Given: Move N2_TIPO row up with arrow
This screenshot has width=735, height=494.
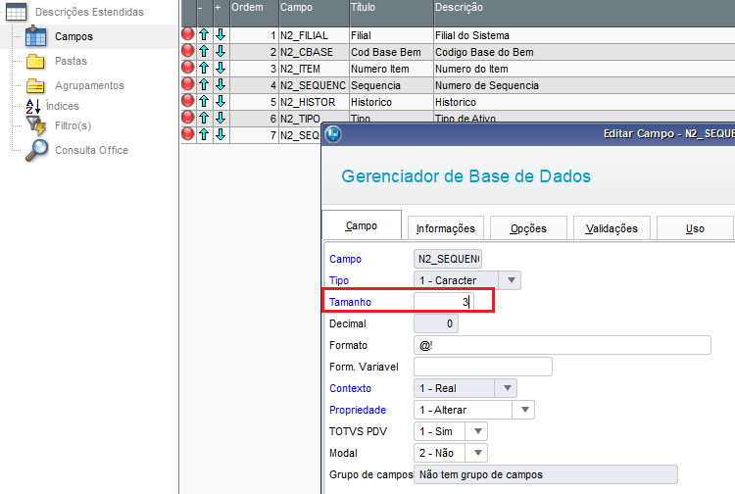Looking at the screenshot, I should point(204,118).
